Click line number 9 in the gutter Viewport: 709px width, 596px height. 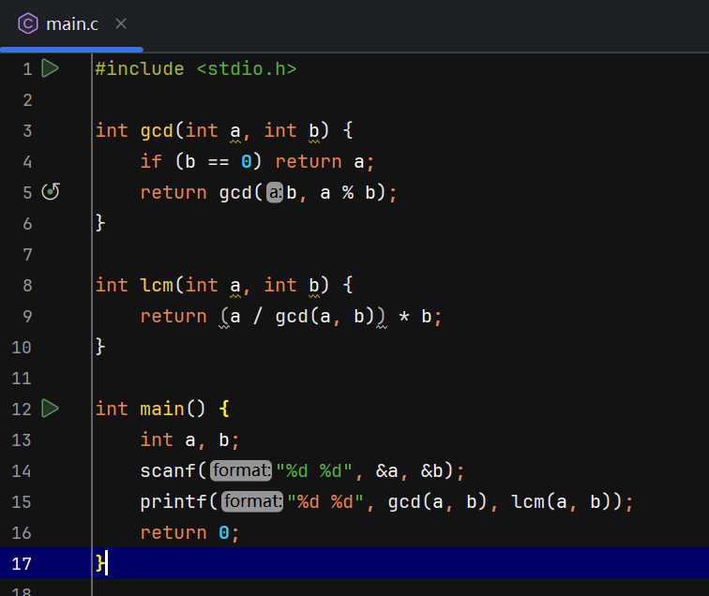(26, 316)
